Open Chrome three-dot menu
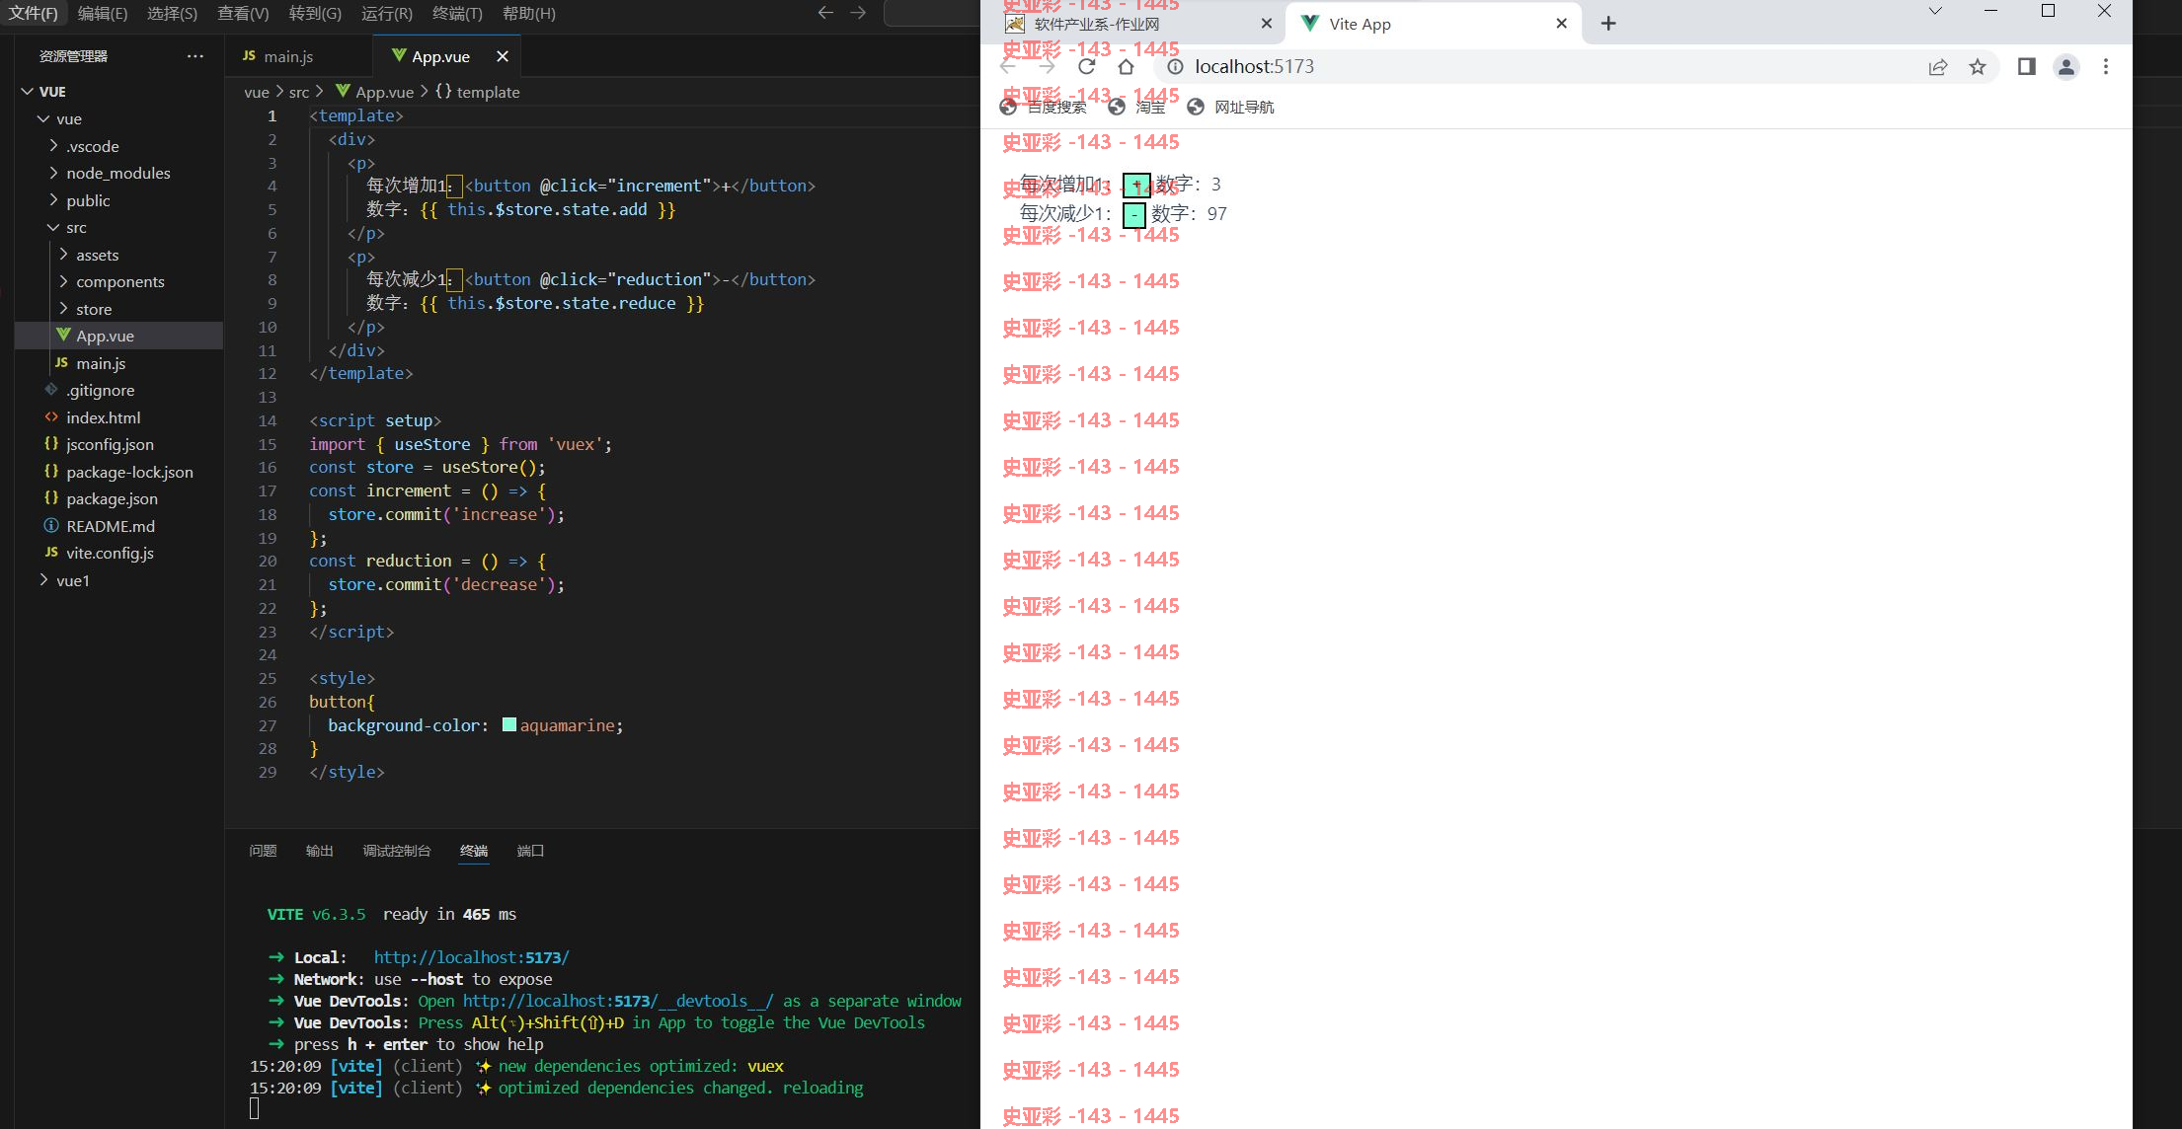The image size is (2182, 1129). click(x=2106, y=66)
